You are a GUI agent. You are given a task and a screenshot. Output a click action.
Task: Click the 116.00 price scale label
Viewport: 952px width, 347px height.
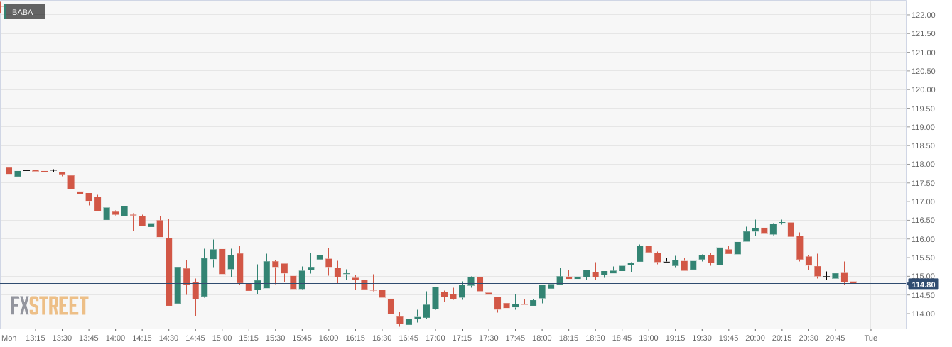click(x=922, y=239)
